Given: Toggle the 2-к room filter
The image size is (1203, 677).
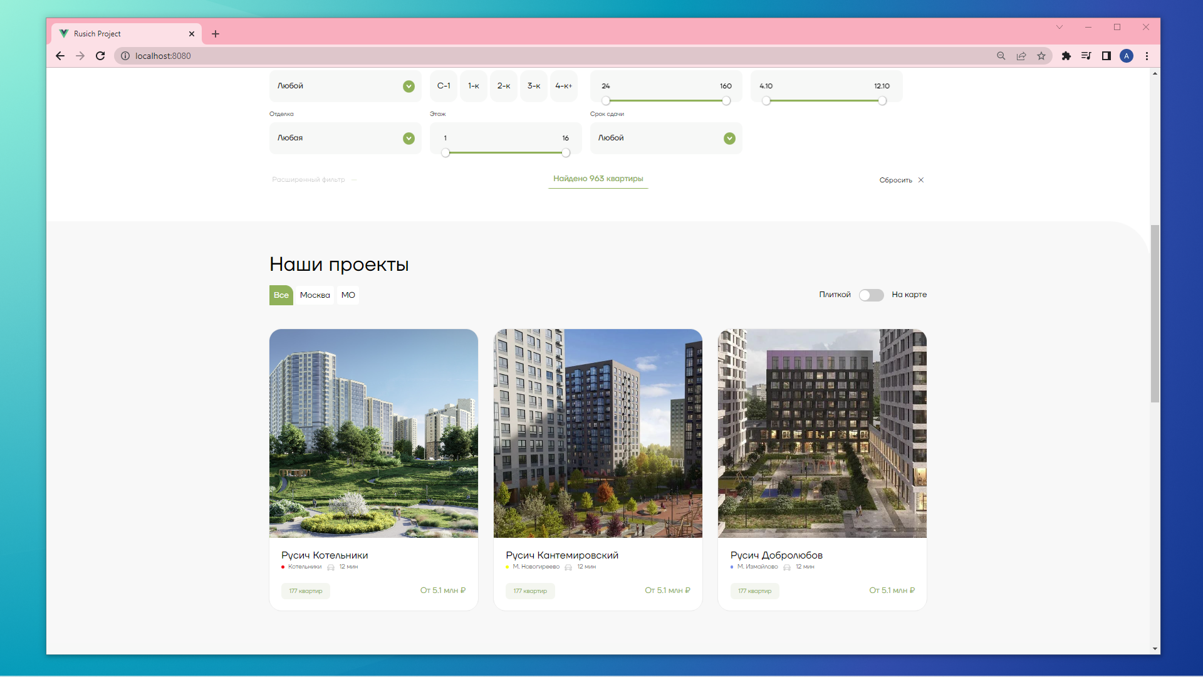Looking at the screenshot, I should tap(504, 86).
